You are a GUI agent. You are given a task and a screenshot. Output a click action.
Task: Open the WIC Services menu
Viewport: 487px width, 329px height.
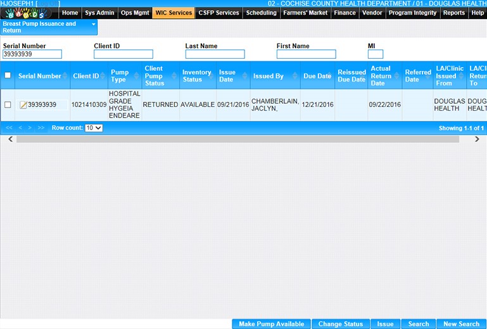[174, 13]
